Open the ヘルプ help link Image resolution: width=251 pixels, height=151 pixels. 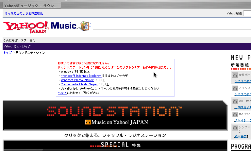[x=62, y=93]
